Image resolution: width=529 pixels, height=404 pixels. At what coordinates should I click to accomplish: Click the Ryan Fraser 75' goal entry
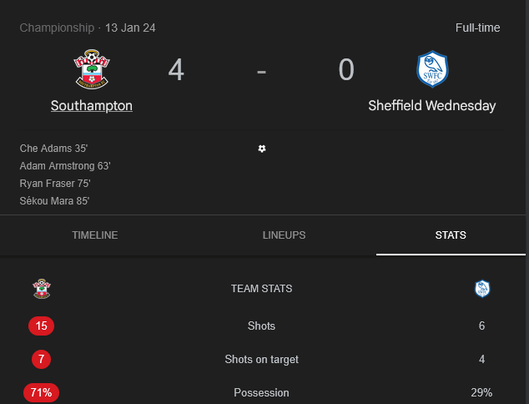click(x=55, y=184)
